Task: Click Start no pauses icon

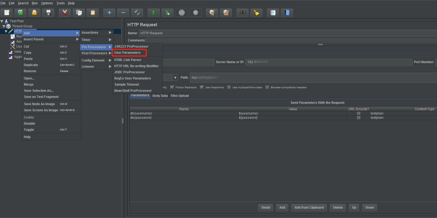Action: click(168, 13)
